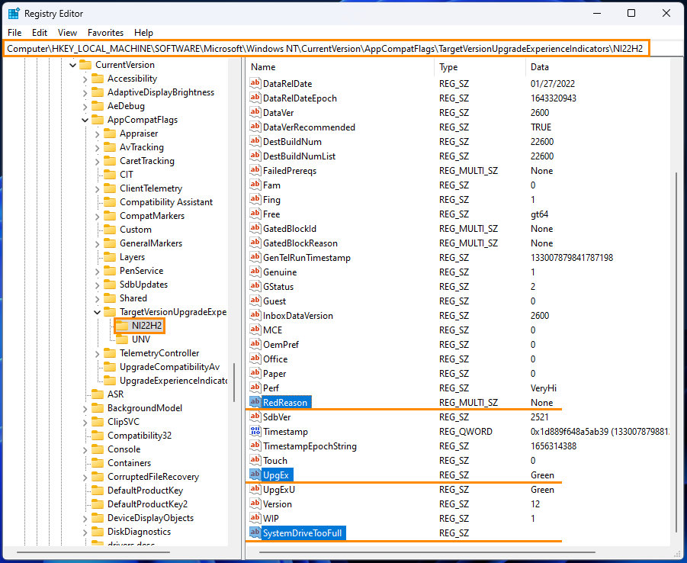The height and width of the screenshot is (563, 687).
Task: Click the Perf value icon
Action: click(255, 388)
